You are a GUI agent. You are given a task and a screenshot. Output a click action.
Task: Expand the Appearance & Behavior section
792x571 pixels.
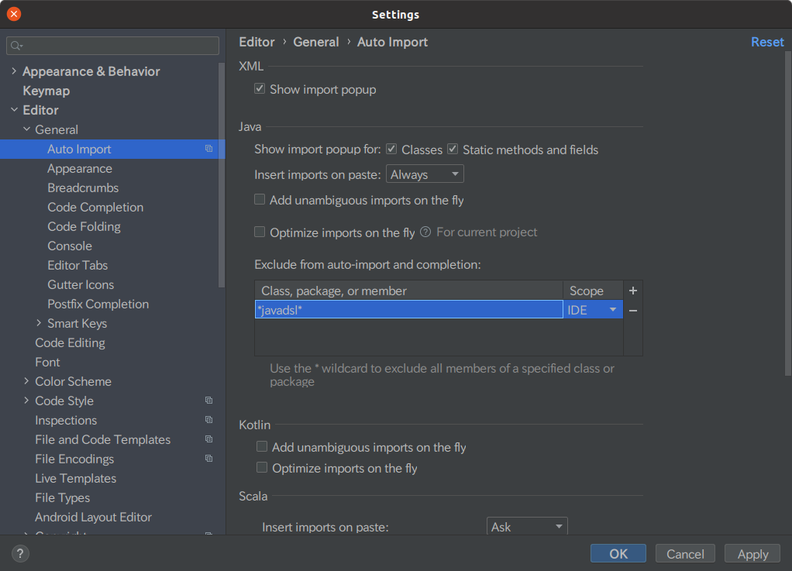pos(14,71)
